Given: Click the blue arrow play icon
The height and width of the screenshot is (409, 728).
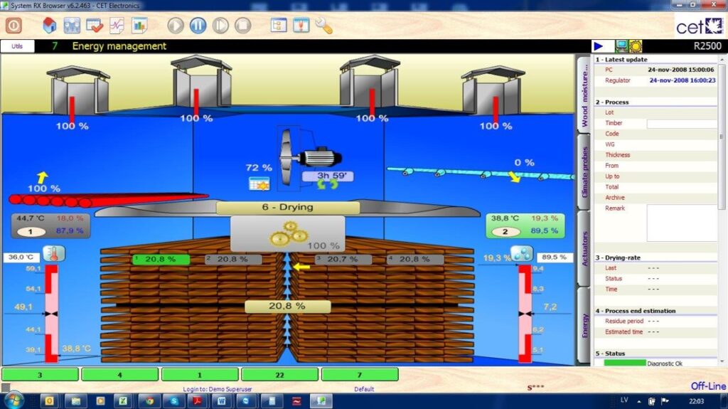Looking at the screenshot, I should pos(599,46).
